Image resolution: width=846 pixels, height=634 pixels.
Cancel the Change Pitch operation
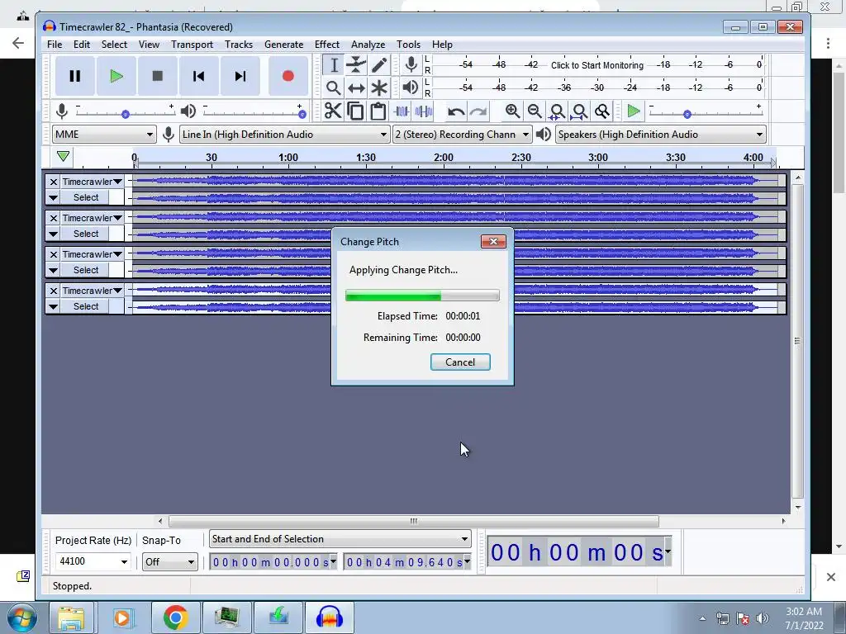[x=460, y=362]
